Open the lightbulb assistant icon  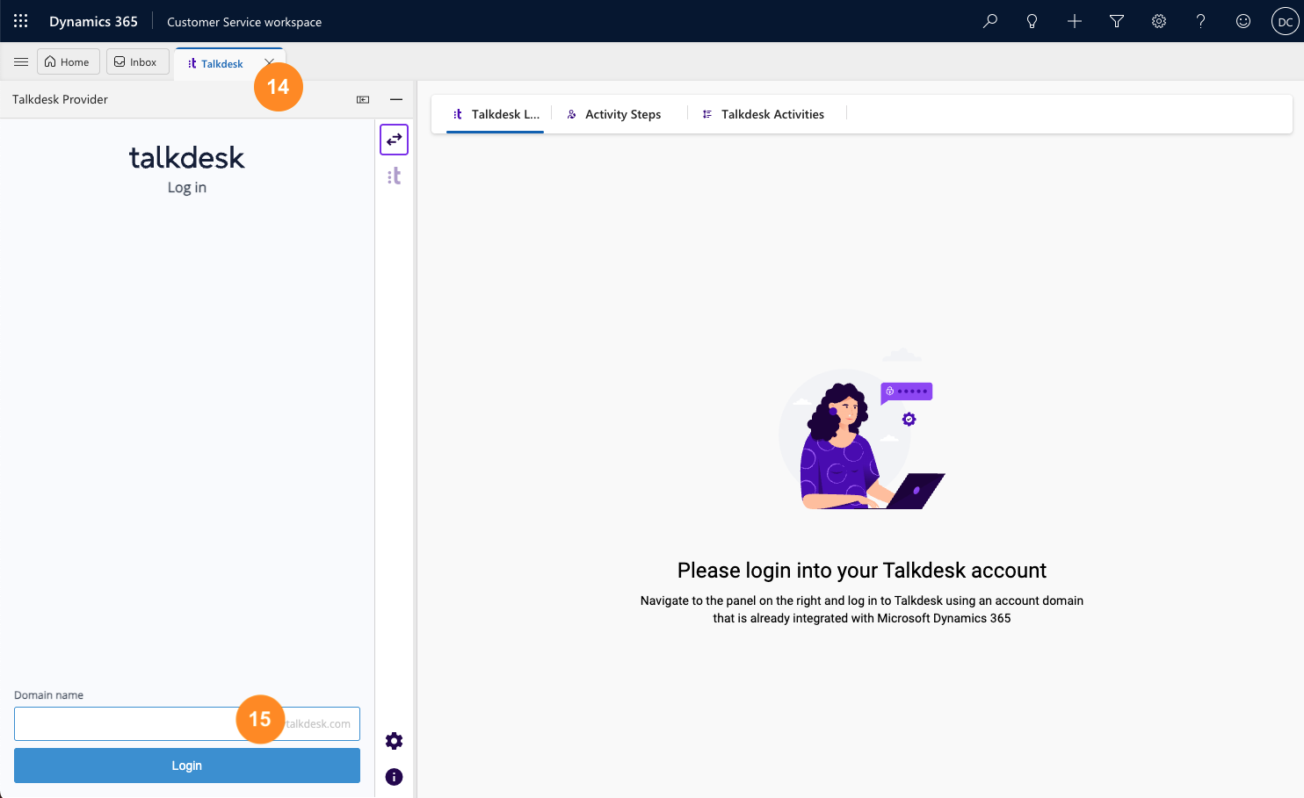tap(1032, 21)
